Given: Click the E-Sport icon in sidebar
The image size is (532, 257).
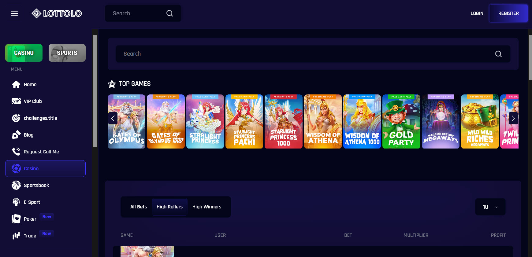Looking at the screenshot, I should [x=16, y=202].
